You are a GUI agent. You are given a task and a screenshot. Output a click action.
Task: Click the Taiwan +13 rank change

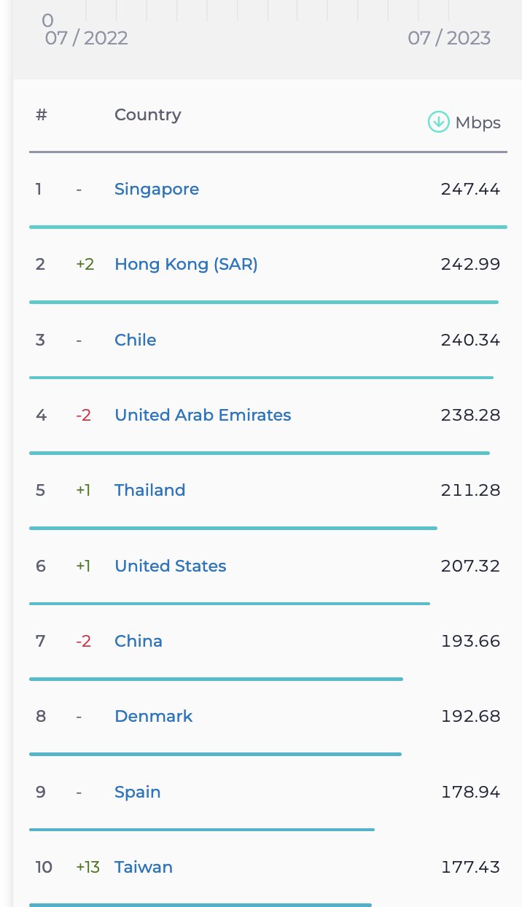(x=87, y=867)
